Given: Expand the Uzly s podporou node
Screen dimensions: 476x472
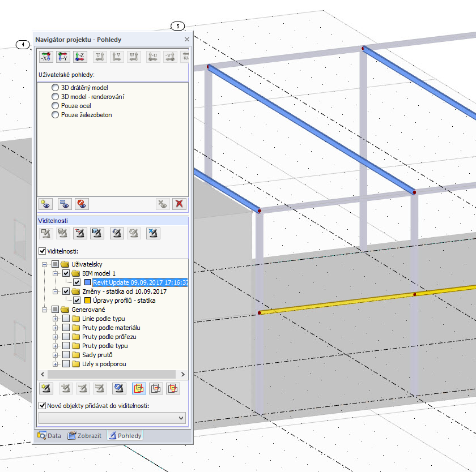Looking at the screenshot, I should (56, 364).
